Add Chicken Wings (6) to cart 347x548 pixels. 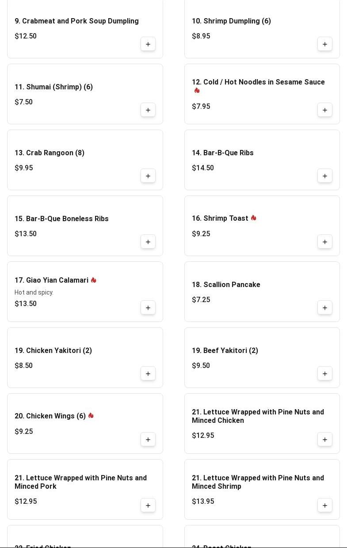148,440
